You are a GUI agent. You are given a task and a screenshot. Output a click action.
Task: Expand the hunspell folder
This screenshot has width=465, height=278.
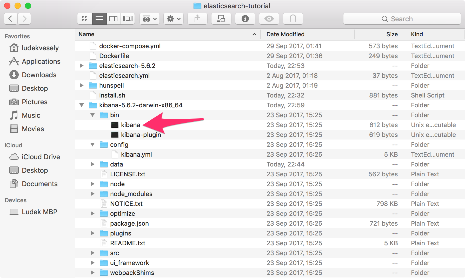coord(82,85)
